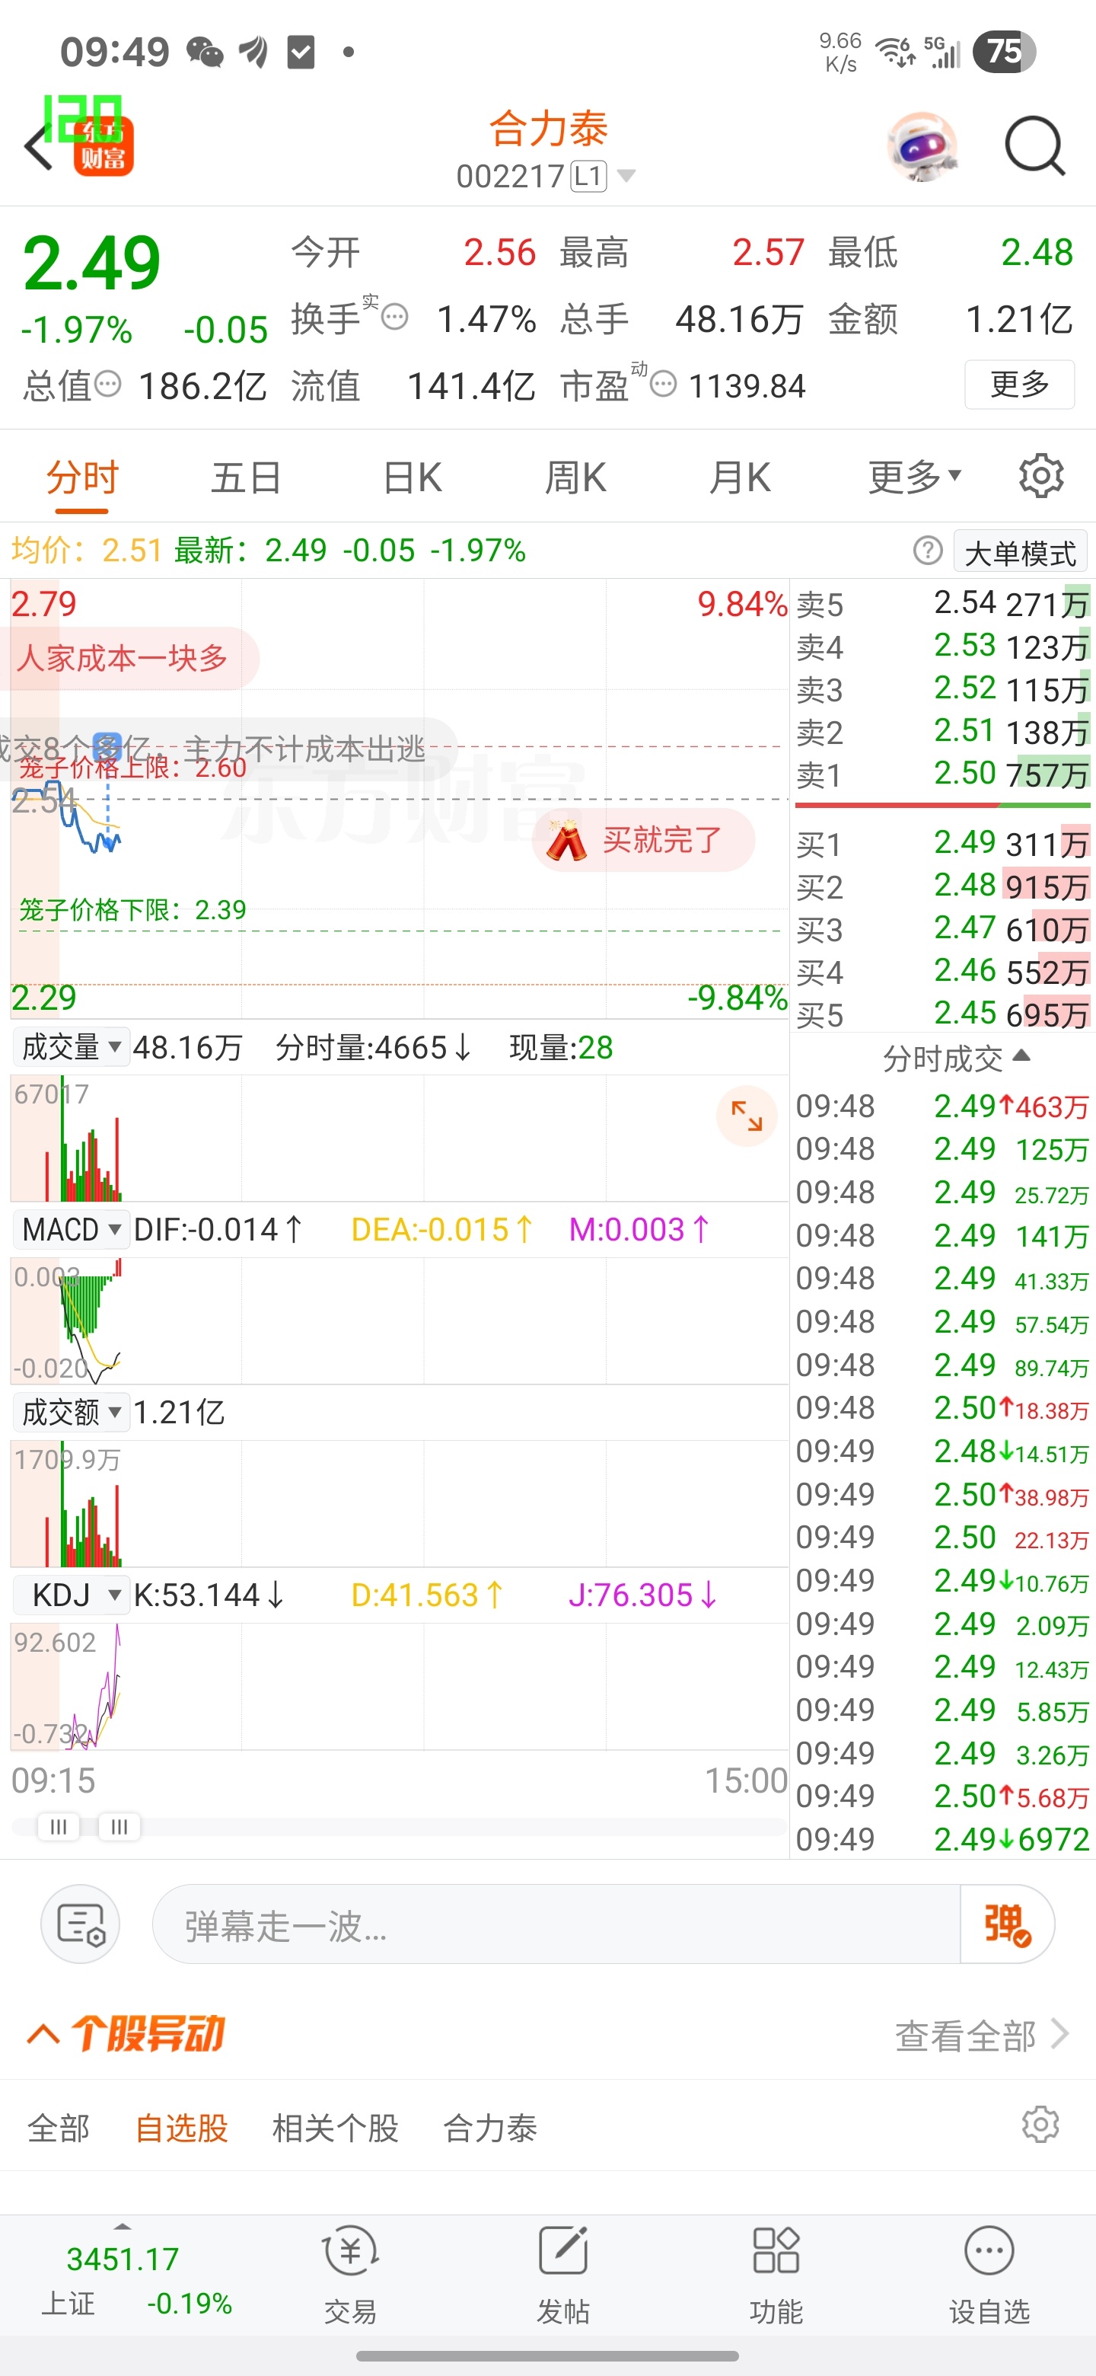Tap info icon next to 换手
Screen dimensions: 1096x2376
[x=394, y=318]
